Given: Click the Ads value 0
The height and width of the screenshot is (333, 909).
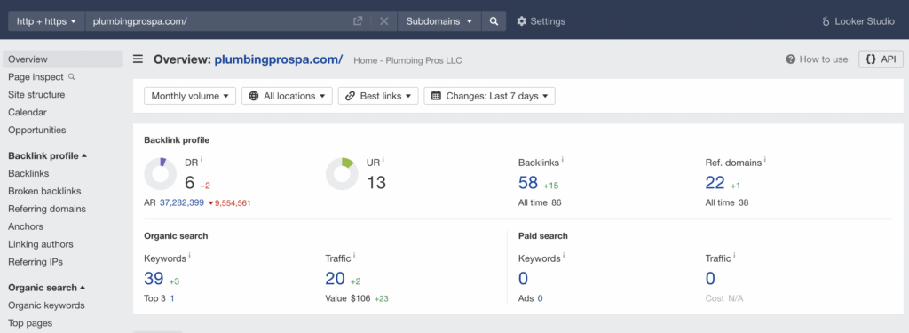Looking at the screenshot, I should coord(540,298).
